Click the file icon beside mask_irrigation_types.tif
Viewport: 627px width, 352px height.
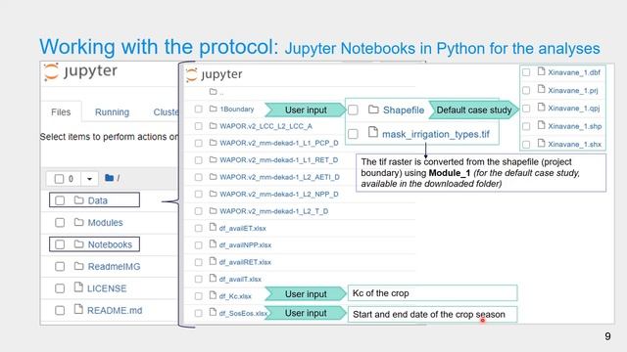point(372,132)
